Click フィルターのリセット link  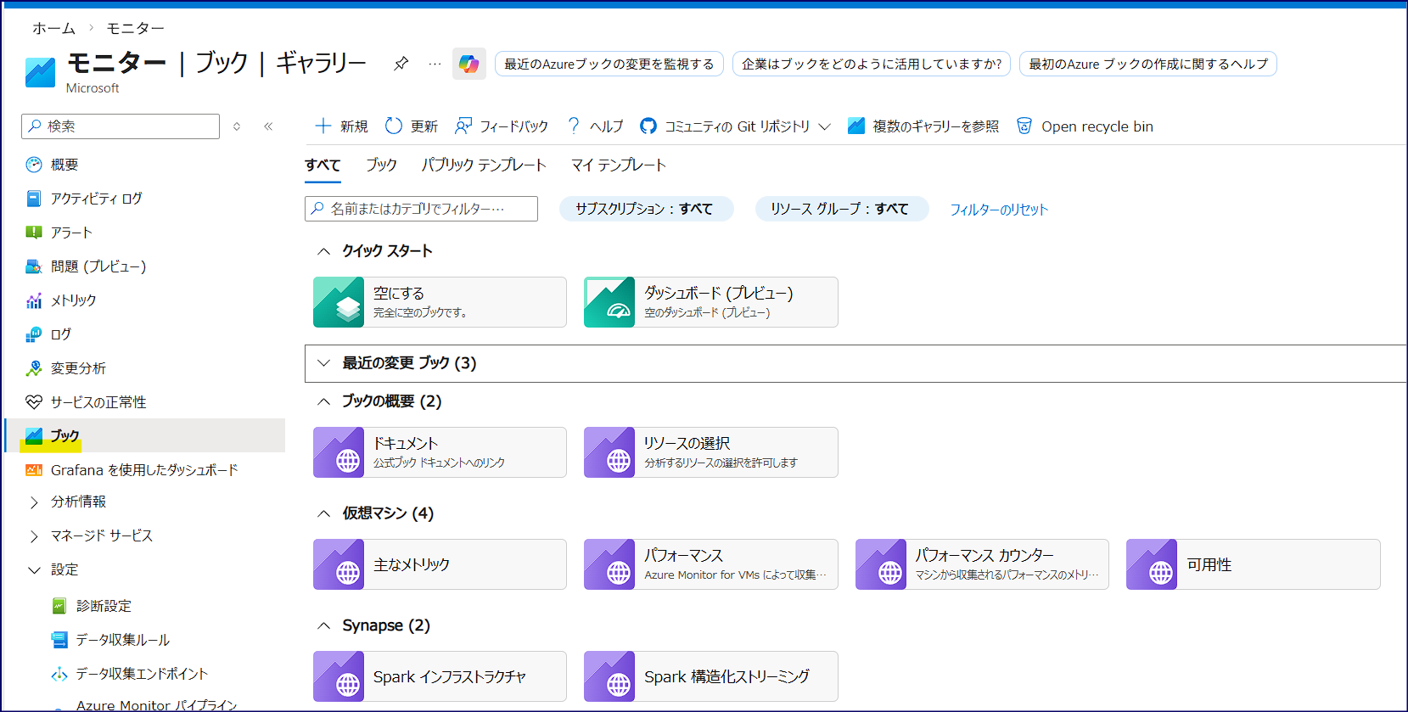(999, 210)
